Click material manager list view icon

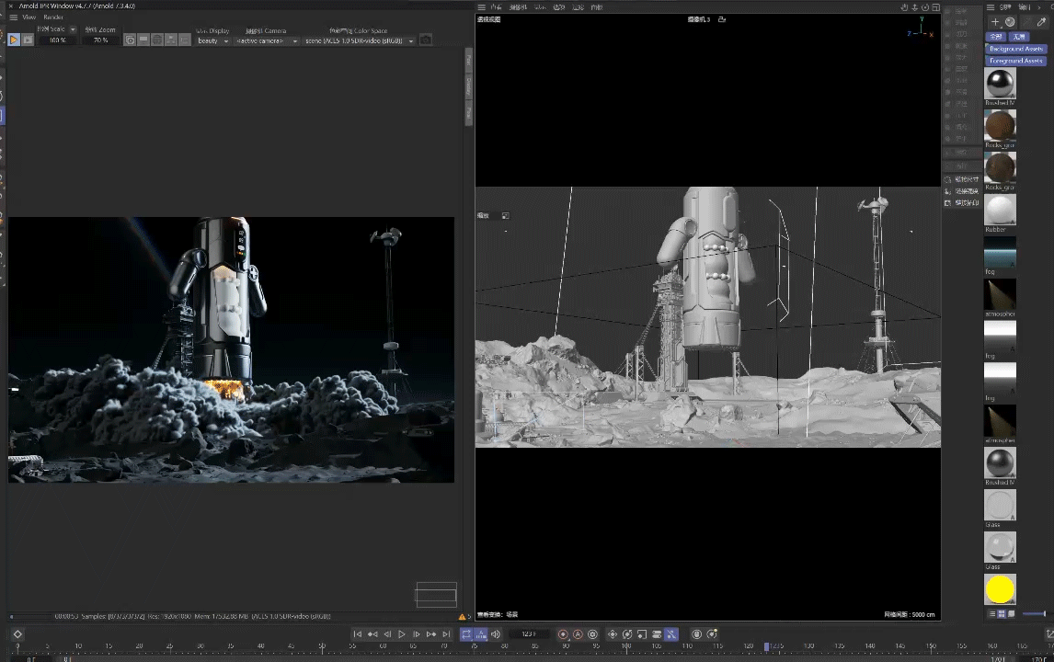pos(992,613)
